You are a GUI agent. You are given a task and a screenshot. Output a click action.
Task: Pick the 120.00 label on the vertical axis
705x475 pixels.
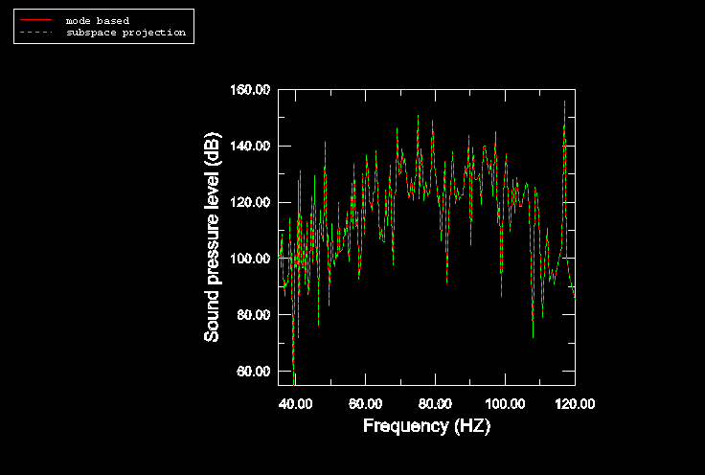coord(250,203)
